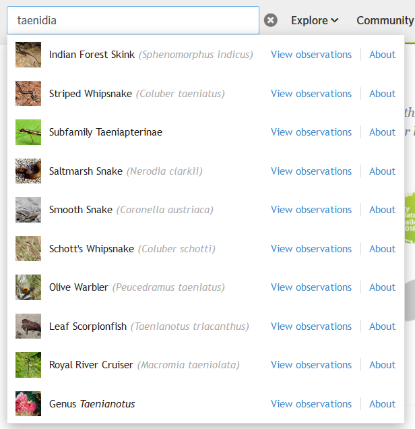Viewport: 415px width, 429px height.
Task: Choose Royal River Cruiser from suggestions
Action: pos(91,365)
